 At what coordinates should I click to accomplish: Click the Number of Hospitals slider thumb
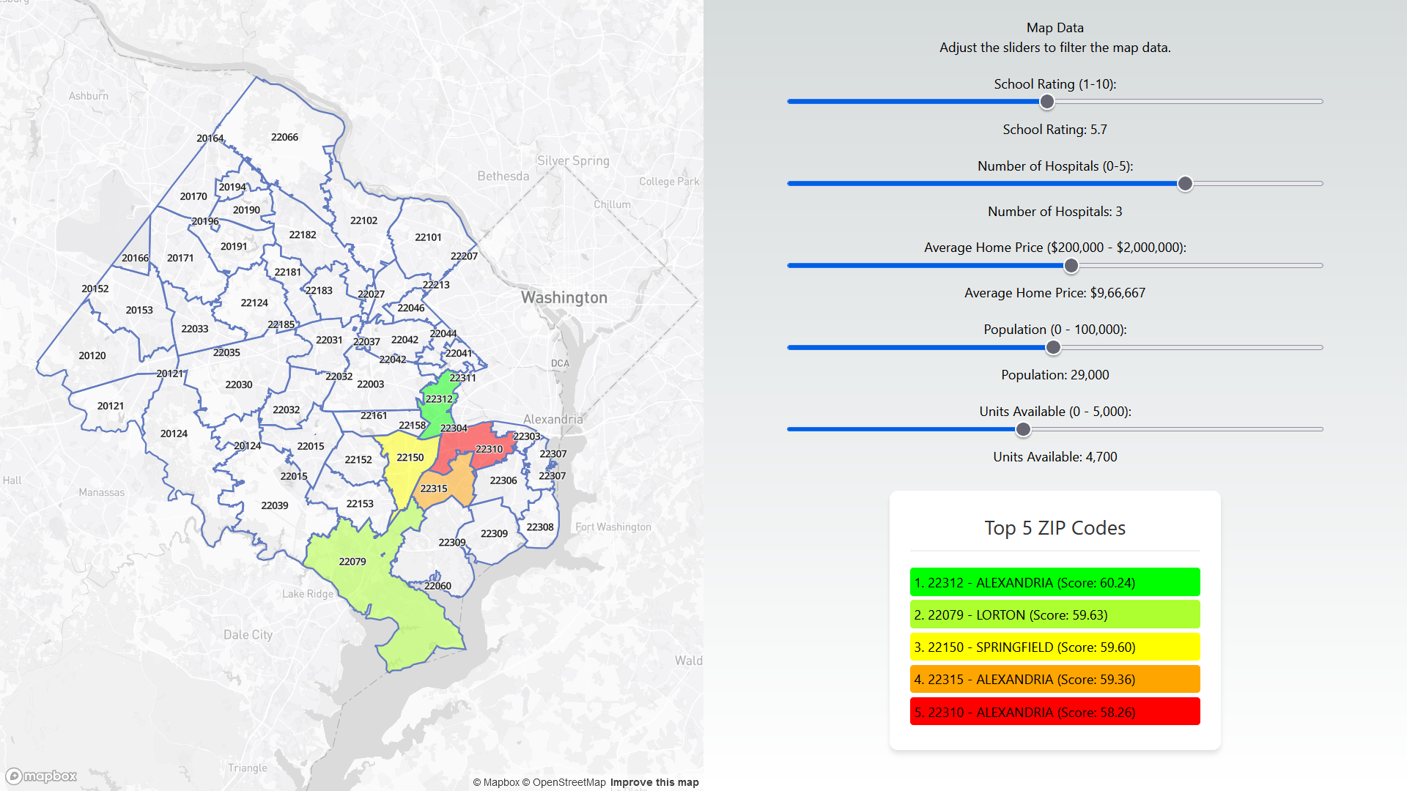[x=1185, y=184]
